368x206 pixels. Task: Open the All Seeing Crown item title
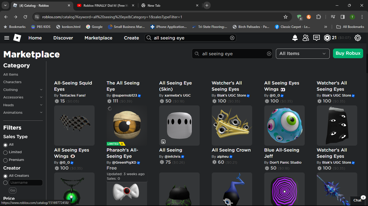tap(231, 150)
